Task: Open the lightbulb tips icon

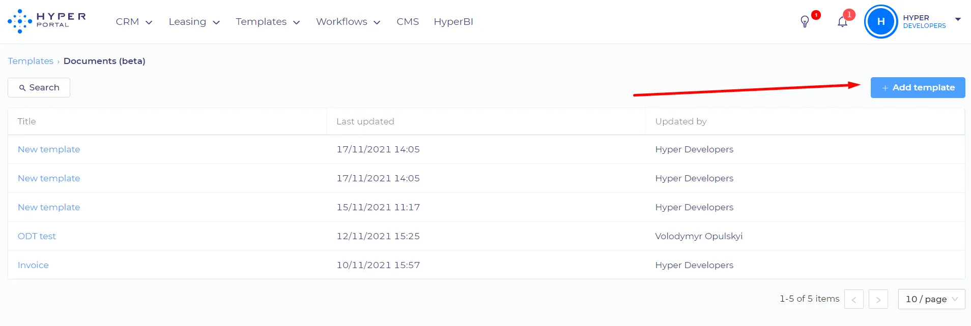Action: click(x=805, y=22)
